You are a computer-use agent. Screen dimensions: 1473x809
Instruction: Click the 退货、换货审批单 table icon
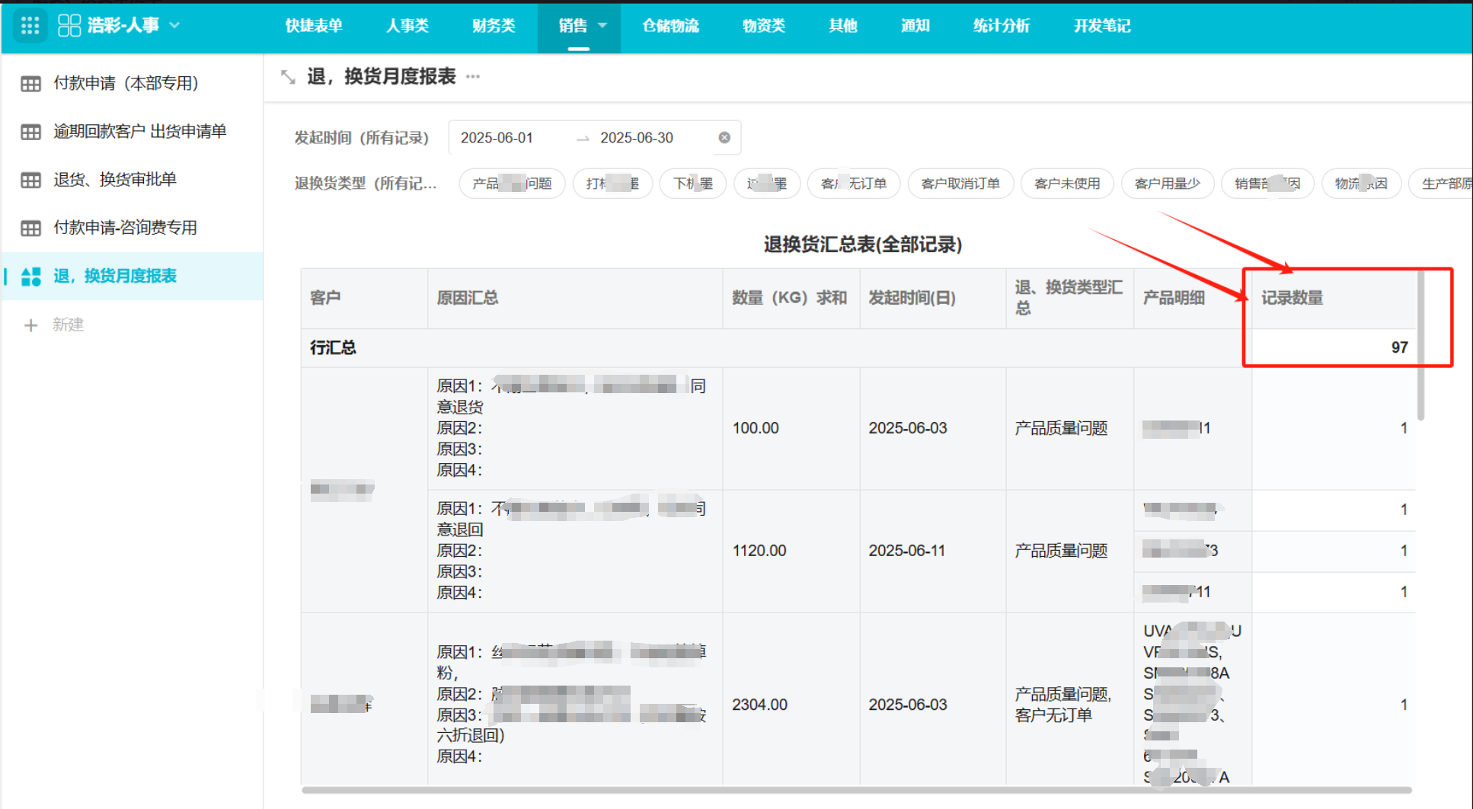(x=31, y=180)
